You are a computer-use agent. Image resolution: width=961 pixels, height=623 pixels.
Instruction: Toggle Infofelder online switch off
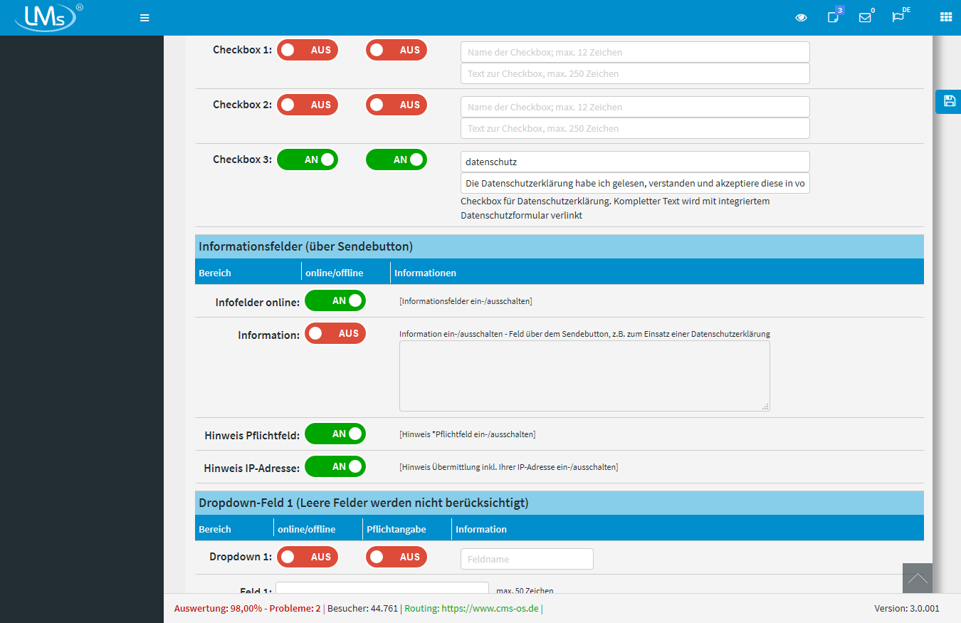[x=335, y=301]
